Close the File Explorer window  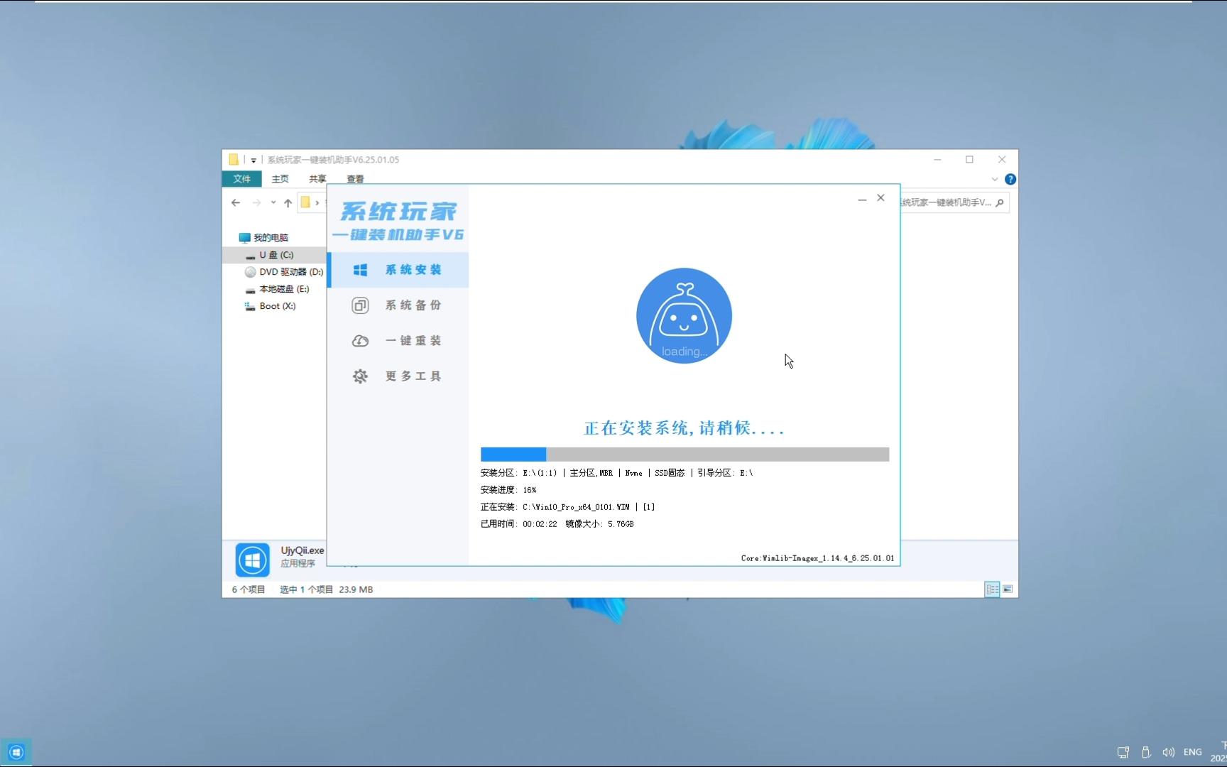click(x=1002, y=160)
